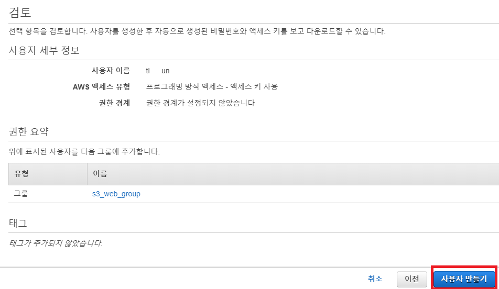Cancel user creation via 취소 link

tap(375, 279)
